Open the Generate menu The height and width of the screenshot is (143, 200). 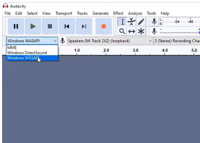point(100,13)
